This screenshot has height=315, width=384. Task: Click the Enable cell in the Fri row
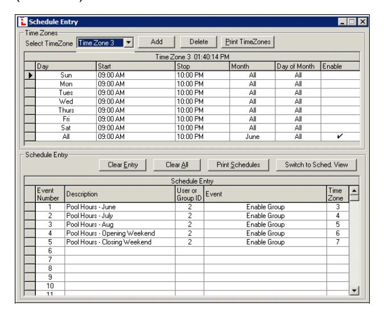tap(340, 119)
